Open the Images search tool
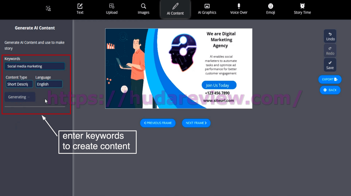The height and width of the screenshot is (196, 351). point(143,9)
